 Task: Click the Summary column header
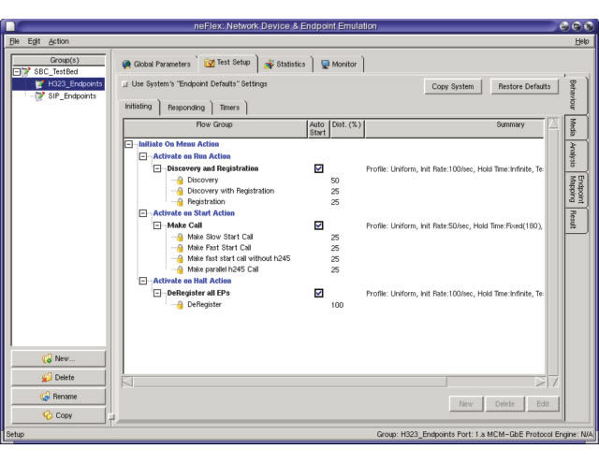point(455,128)
